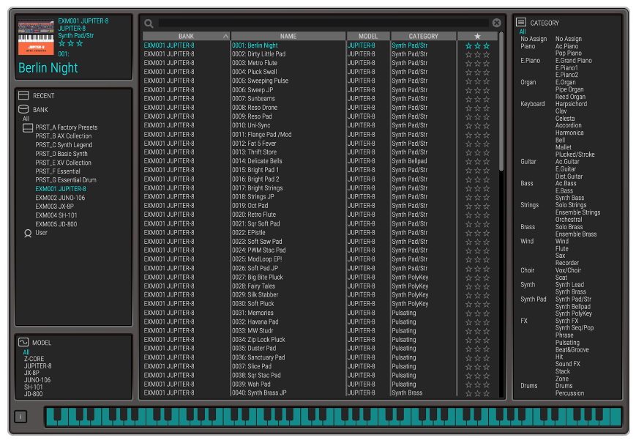636x446 pixels.
Task: Select All in the Category panel
Action: click(x=523, y=31)
